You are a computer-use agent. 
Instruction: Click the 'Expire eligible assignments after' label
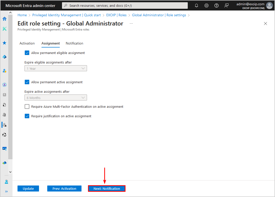click(x=48, y=62)
